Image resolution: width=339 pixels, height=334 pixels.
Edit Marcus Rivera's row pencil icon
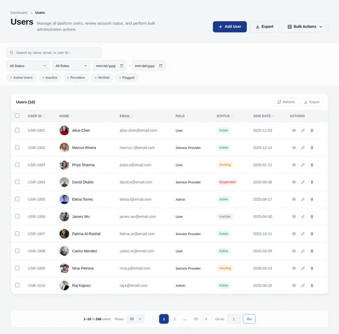tap(303, 148)
